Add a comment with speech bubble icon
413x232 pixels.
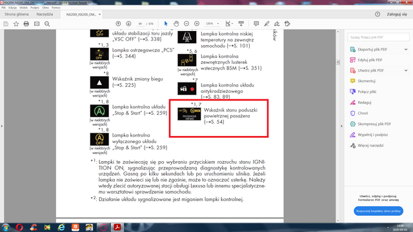pos(256,24)
